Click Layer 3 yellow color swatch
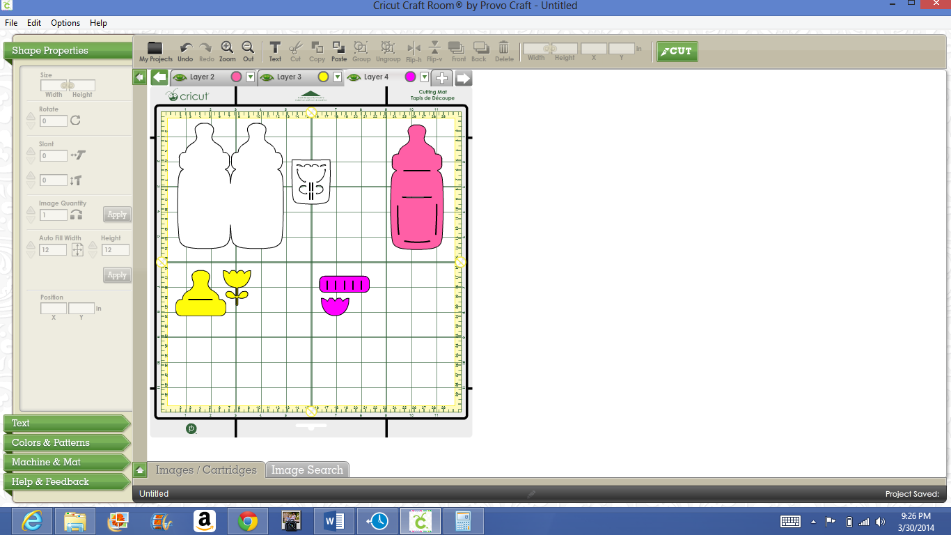 pyautogui.click(x=324, y=77)
